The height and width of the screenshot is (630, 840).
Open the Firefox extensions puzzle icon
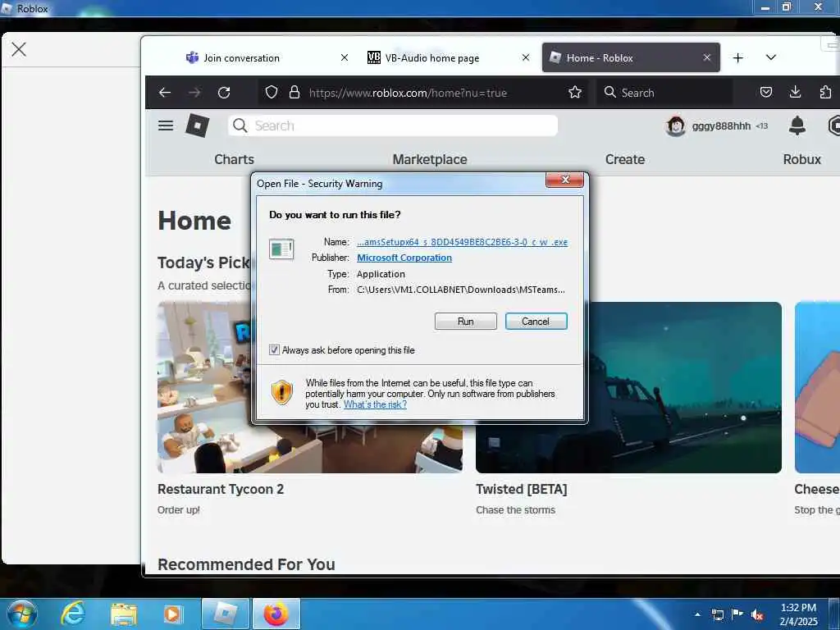[x=825, y=92]
